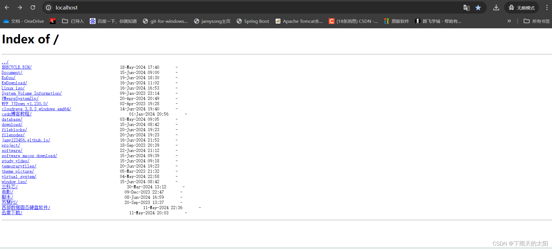Open the virtual_system/ directory
This screenshot has width=552, height=249.
pyautogui.click(x=19, y=176)
